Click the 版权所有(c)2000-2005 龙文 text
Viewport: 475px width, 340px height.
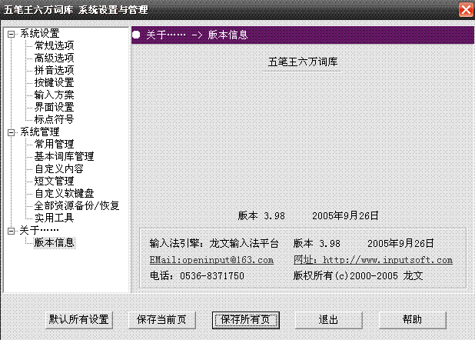[x=358, y=275]
